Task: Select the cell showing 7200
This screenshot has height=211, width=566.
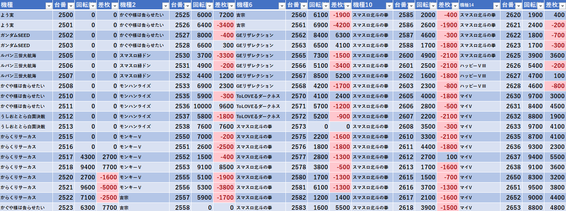Action: [x=224, y=15]
